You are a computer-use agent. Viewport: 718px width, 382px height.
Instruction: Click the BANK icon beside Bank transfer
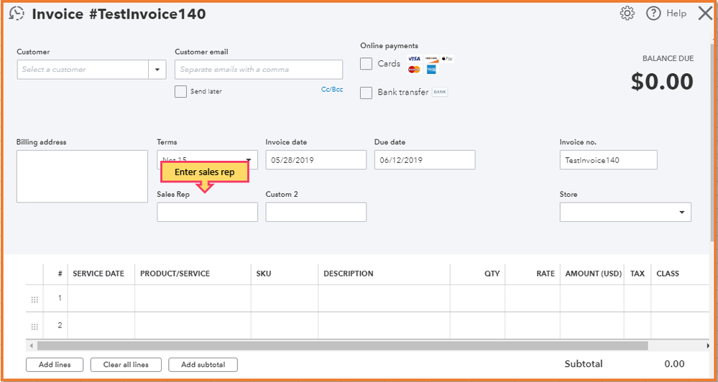(x=439, y=92)
